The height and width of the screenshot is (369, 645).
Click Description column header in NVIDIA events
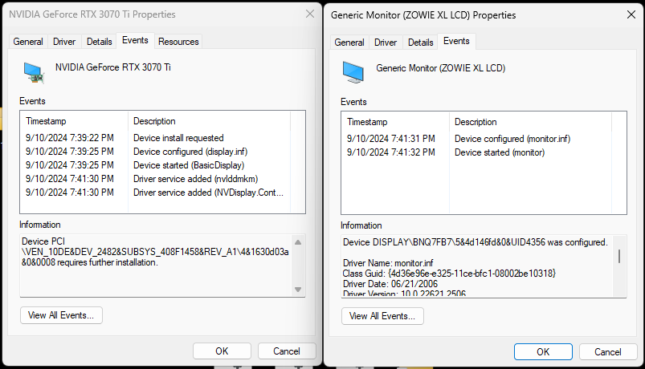tap(209, 121)
